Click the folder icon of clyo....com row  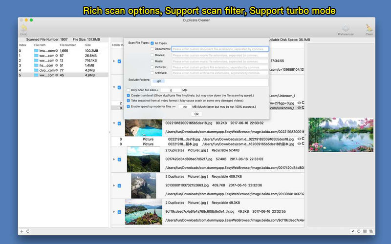(36, 70)
